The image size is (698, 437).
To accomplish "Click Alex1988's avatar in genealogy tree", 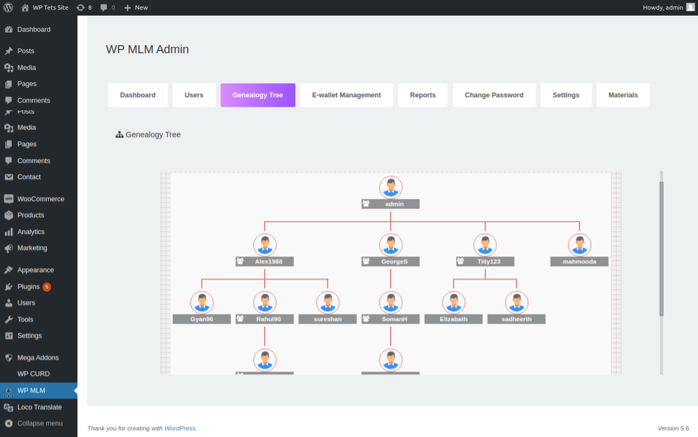I will [x=265, y=245].
